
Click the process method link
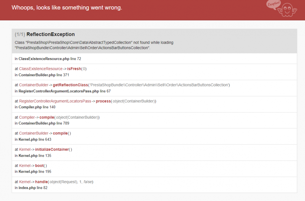pyautogui.click(x=102, y=101)
